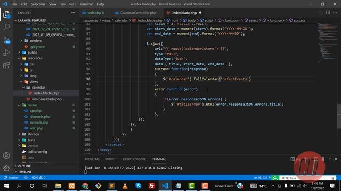The height and width of the screenshot is (191, 341).
Task: Open the Search view in activity bar
Action: (6, 27)
